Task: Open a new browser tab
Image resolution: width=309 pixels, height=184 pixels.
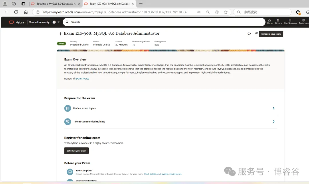Action: [141, 4]
